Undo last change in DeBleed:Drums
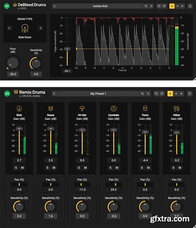Screen dimensions: 196x228 tap(159, 6)
